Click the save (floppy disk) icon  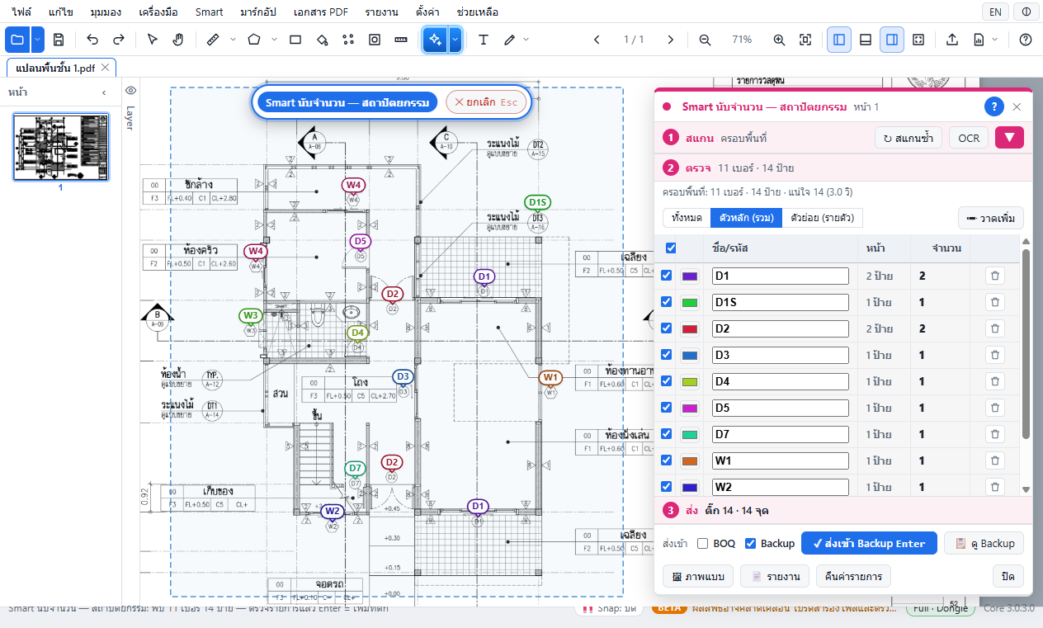(x=59, y=40)
